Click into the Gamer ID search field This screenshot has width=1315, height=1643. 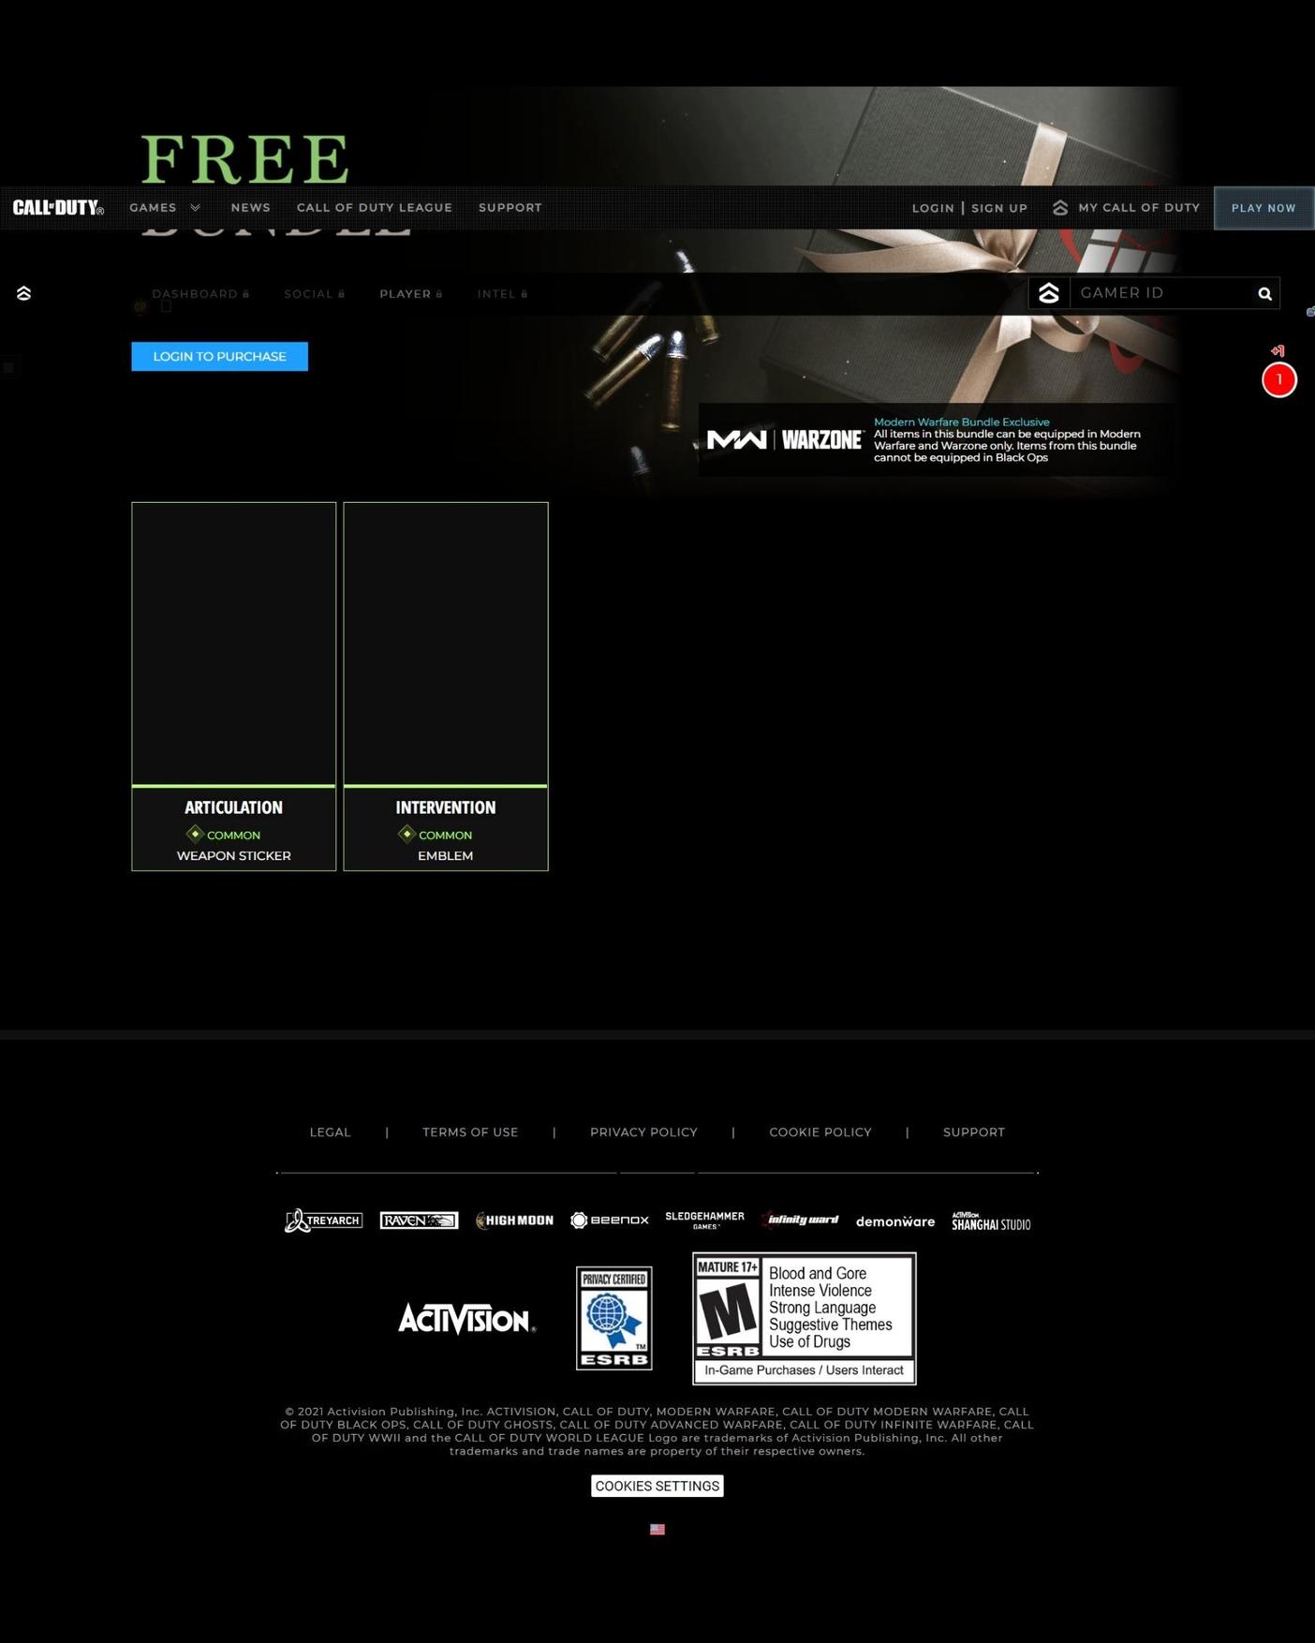1160,293
